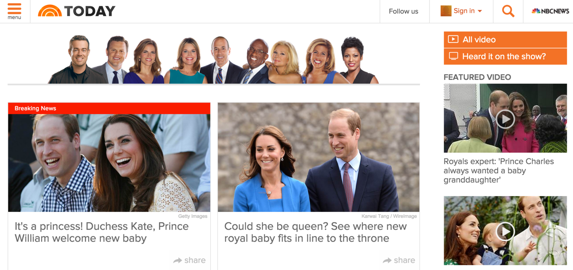Expand the Sign in dropdown arrow
The height and width of the screenshot is (270, 573).
tap(480, 11)
